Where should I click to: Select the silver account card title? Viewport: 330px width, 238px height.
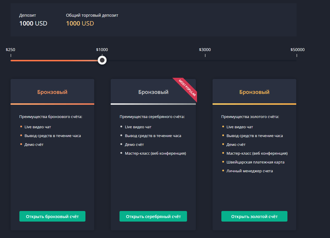[153, 92]
